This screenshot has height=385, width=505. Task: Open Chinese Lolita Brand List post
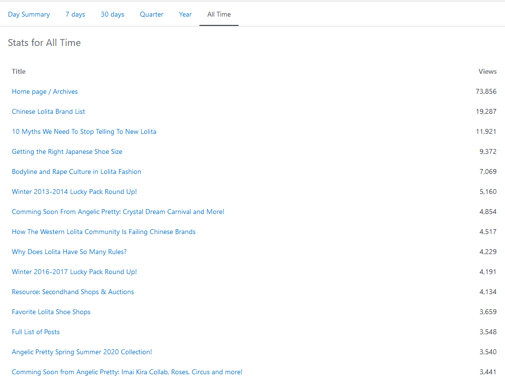pos(48,111)
